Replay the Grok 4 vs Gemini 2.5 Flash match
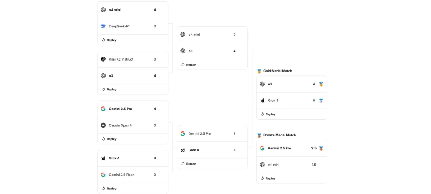 [x=109, y=189]
